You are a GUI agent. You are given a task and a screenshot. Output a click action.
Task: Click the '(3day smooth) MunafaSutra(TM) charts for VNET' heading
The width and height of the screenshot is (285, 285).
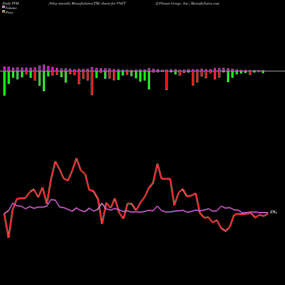coord(87,3)
